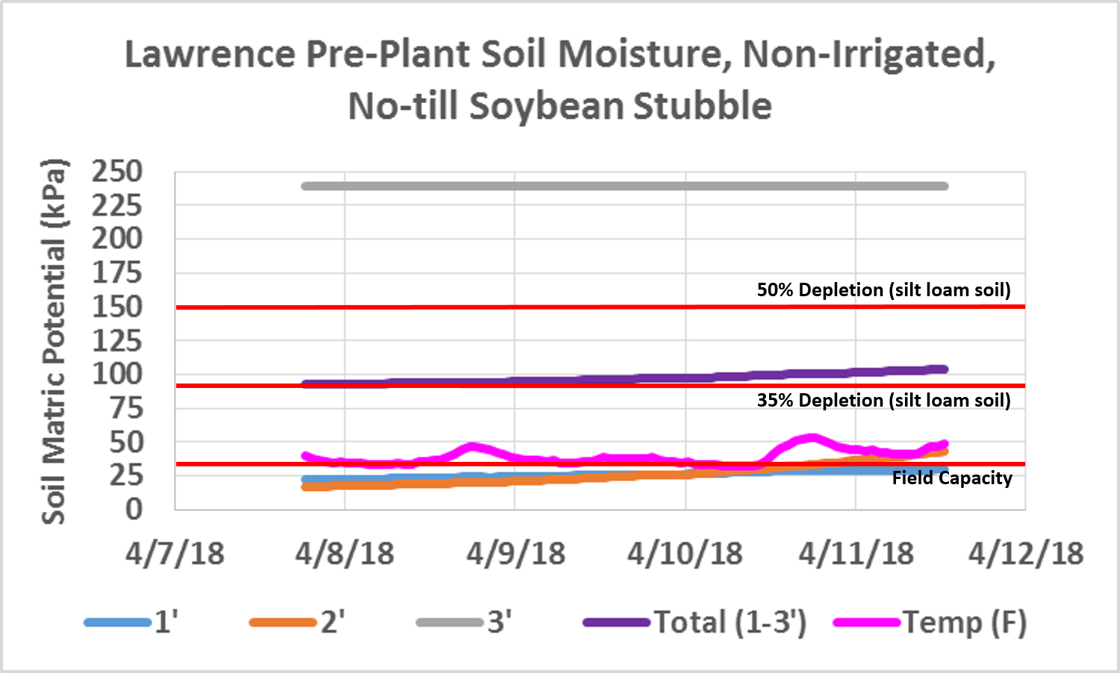
Task: Click the gray 3' legend line swatch
Action: pos(449,622)
